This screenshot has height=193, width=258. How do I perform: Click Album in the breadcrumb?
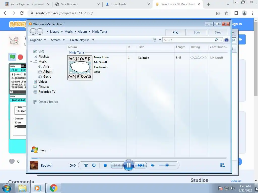82,32
